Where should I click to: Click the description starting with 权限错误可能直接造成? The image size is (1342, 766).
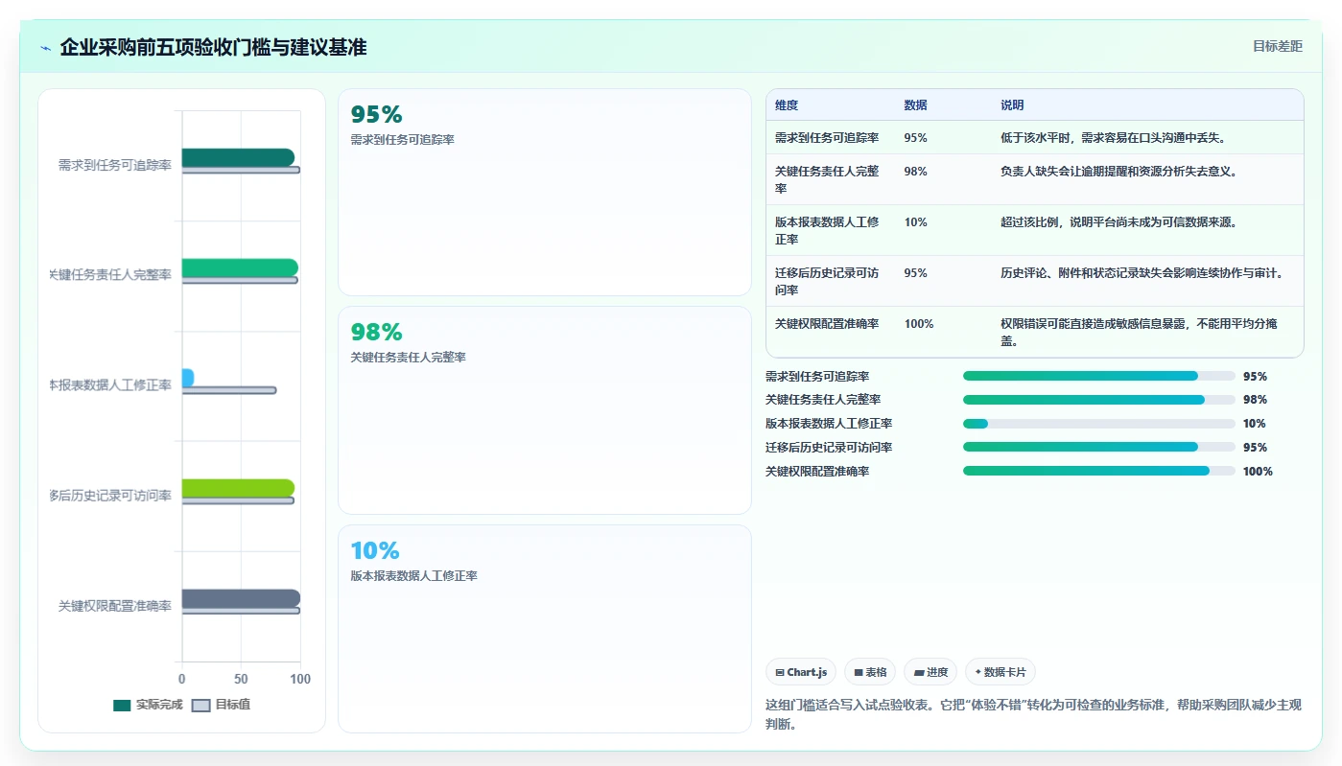click(x=1140, y=332)
